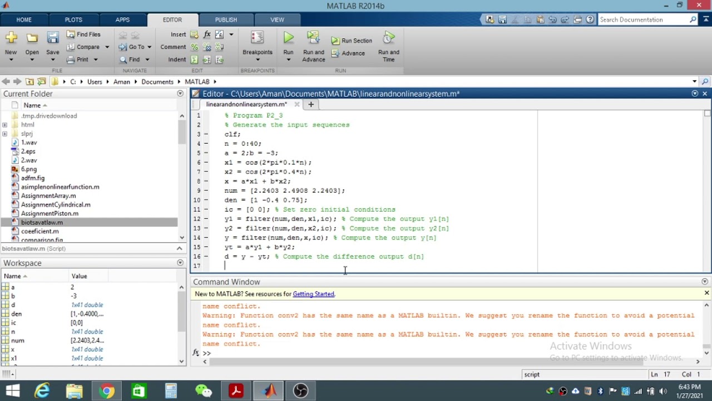Open the Run button dropdown arrow
Screen dimensions: 712x401
(288, 60)
